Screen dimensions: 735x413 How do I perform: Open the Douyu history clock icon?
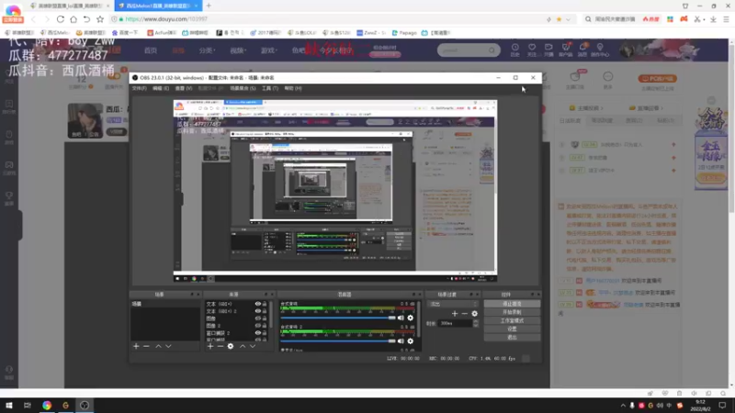click(x=515, y=50)
